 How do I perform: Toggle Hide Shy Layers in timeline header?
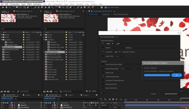pyautogui.click(x=109, y=99)
